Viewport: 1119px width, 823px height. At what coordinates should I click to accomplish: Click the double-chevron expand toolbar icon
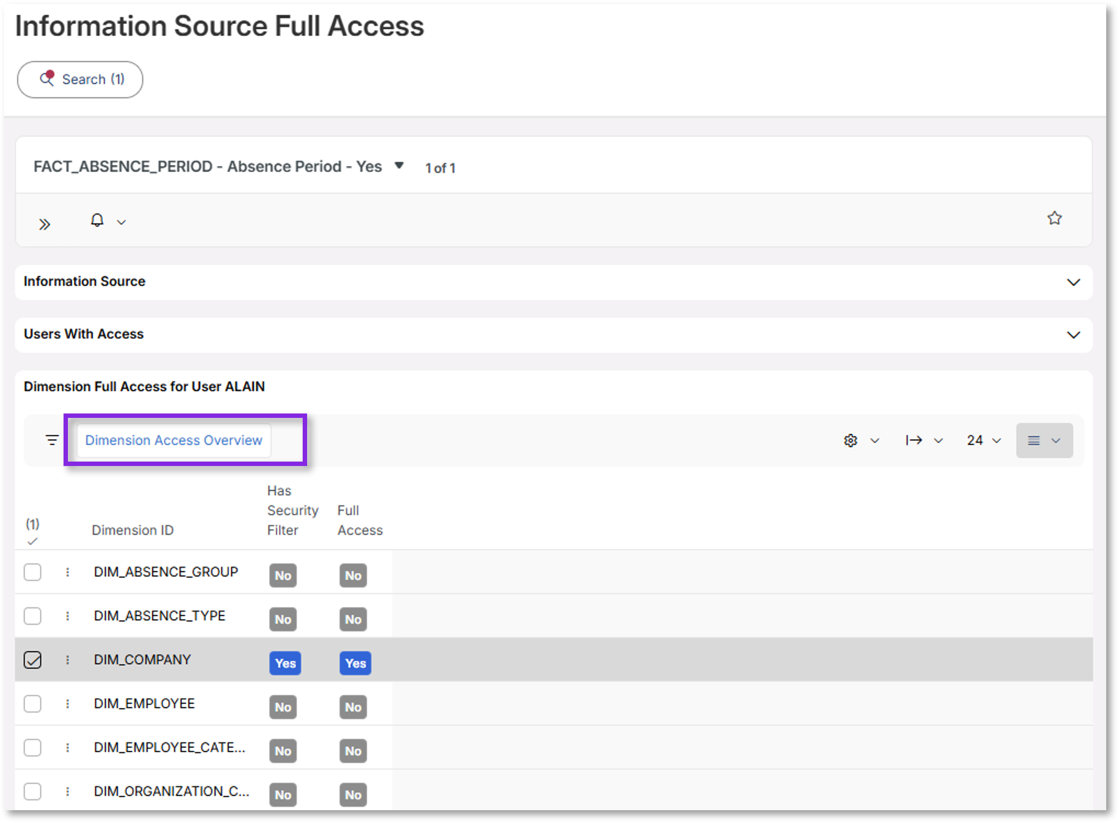coord(44,224)
